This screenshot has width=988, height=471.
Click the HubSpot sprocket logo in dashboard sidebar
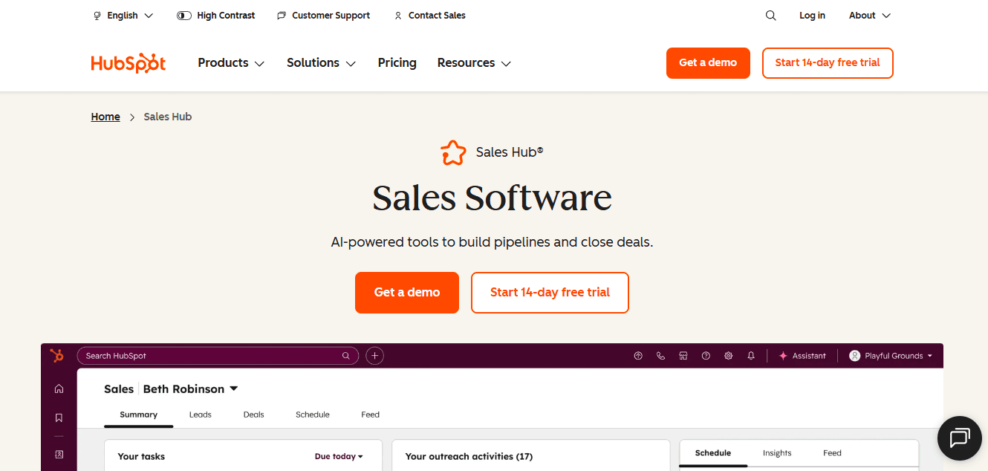coord(57,355)
